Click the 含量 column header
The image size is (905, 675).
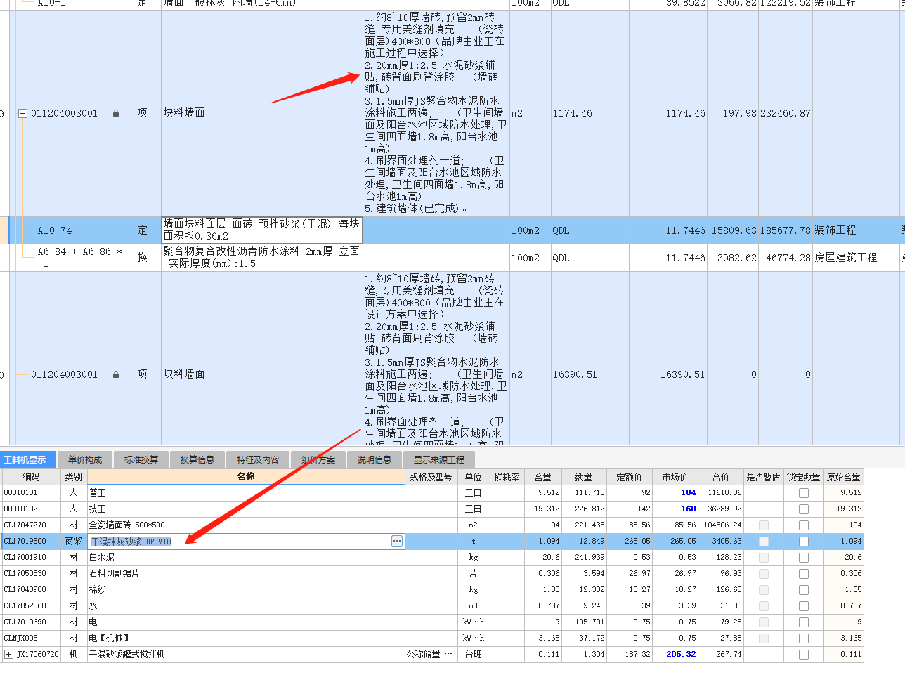(543, 477)
